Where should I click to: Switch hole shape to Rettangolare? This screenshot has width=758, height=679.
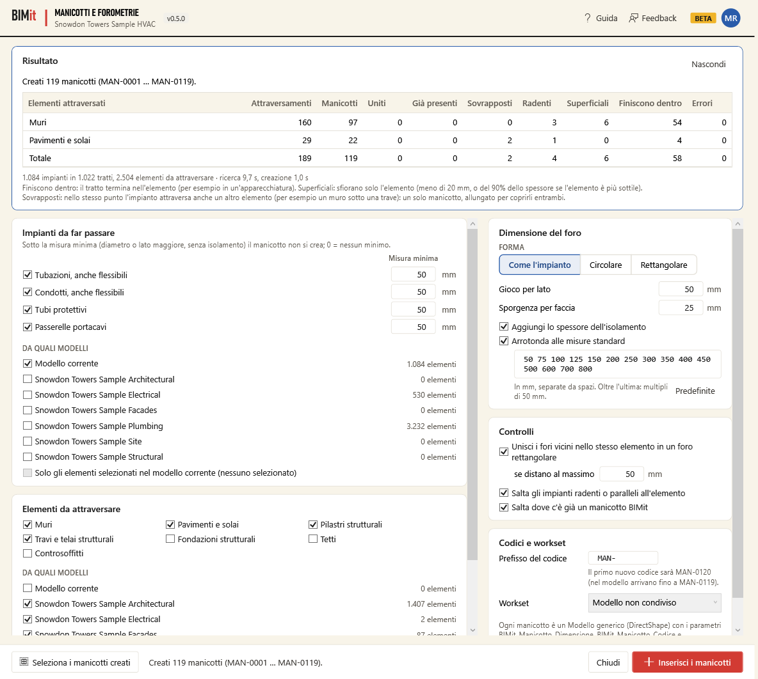[664, 265]
